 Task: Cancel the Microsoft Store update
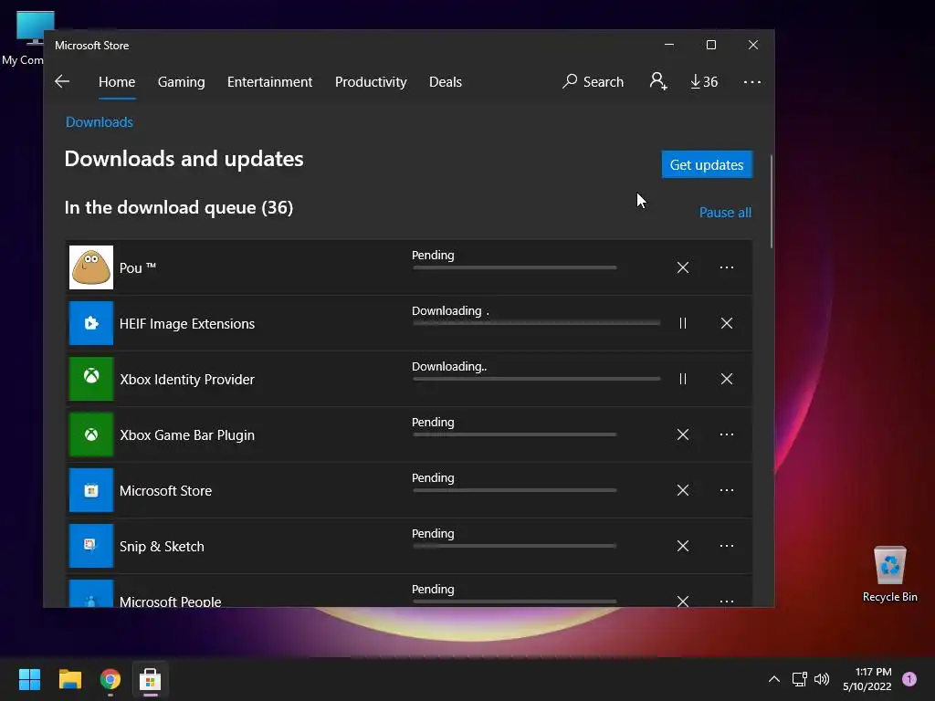[683, 490]
